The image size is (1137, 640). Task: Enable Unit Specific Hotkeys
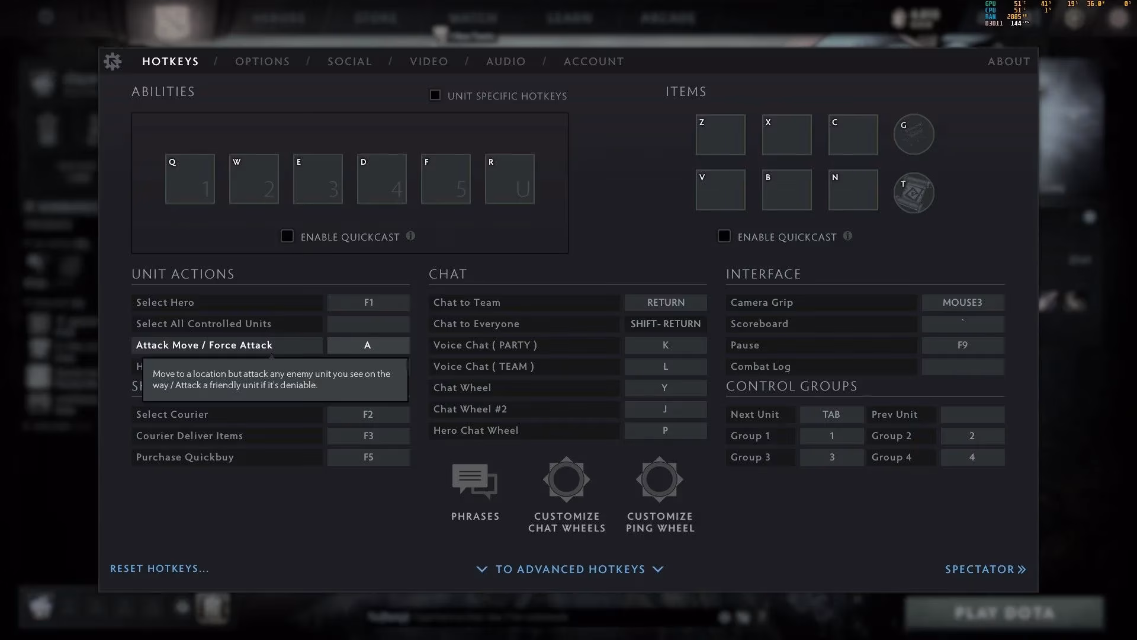point(435,95)
